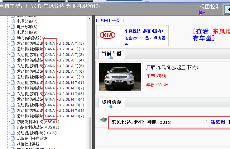Click the silver Kia SUV thumbnail photo
Screen dimensions: 230x149
pyautogui.click(x=120, y=77)
